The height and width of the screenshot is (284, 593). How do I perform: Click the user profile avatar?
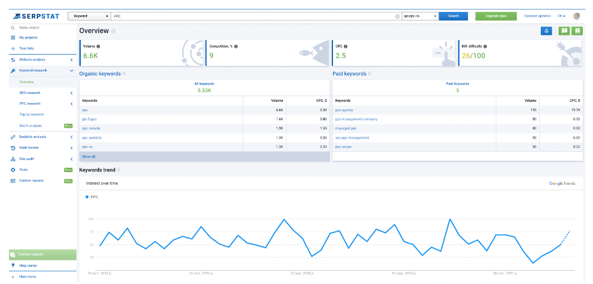[x=576, y=16]
